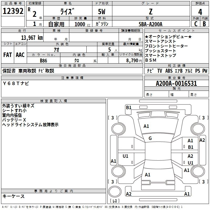Click the vehicle history value 自家用
210x210 pixels.
point(56,24)
